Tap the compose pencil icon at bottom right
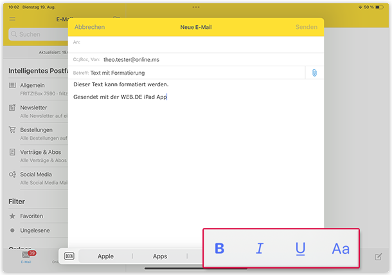This screenshot has width=392, height=275. (379, 256)
